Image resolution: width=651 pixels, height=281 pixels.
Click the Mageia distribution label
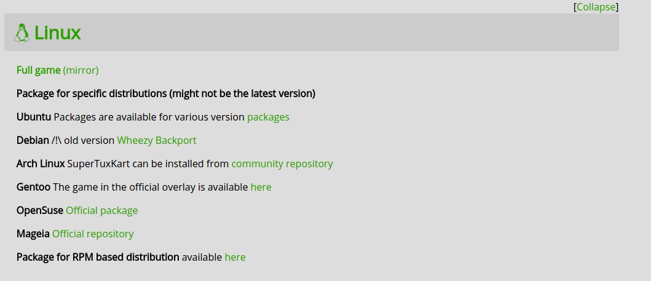(33, 234)
